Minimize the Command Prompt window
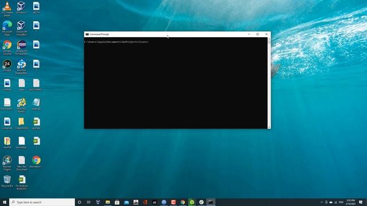367x206 pixels. [x=249, y=34]
